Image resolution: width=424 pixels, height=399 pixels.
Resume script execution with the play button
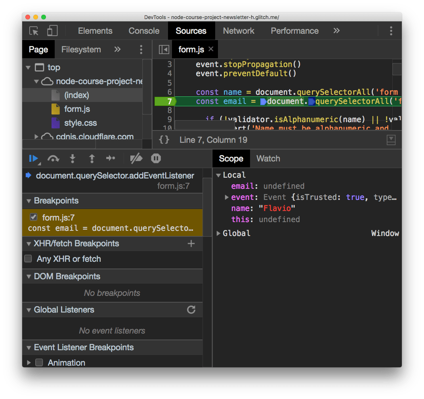(33, 159)
